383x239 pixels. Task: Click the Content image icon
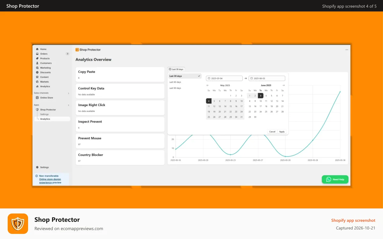pos(37,77)
